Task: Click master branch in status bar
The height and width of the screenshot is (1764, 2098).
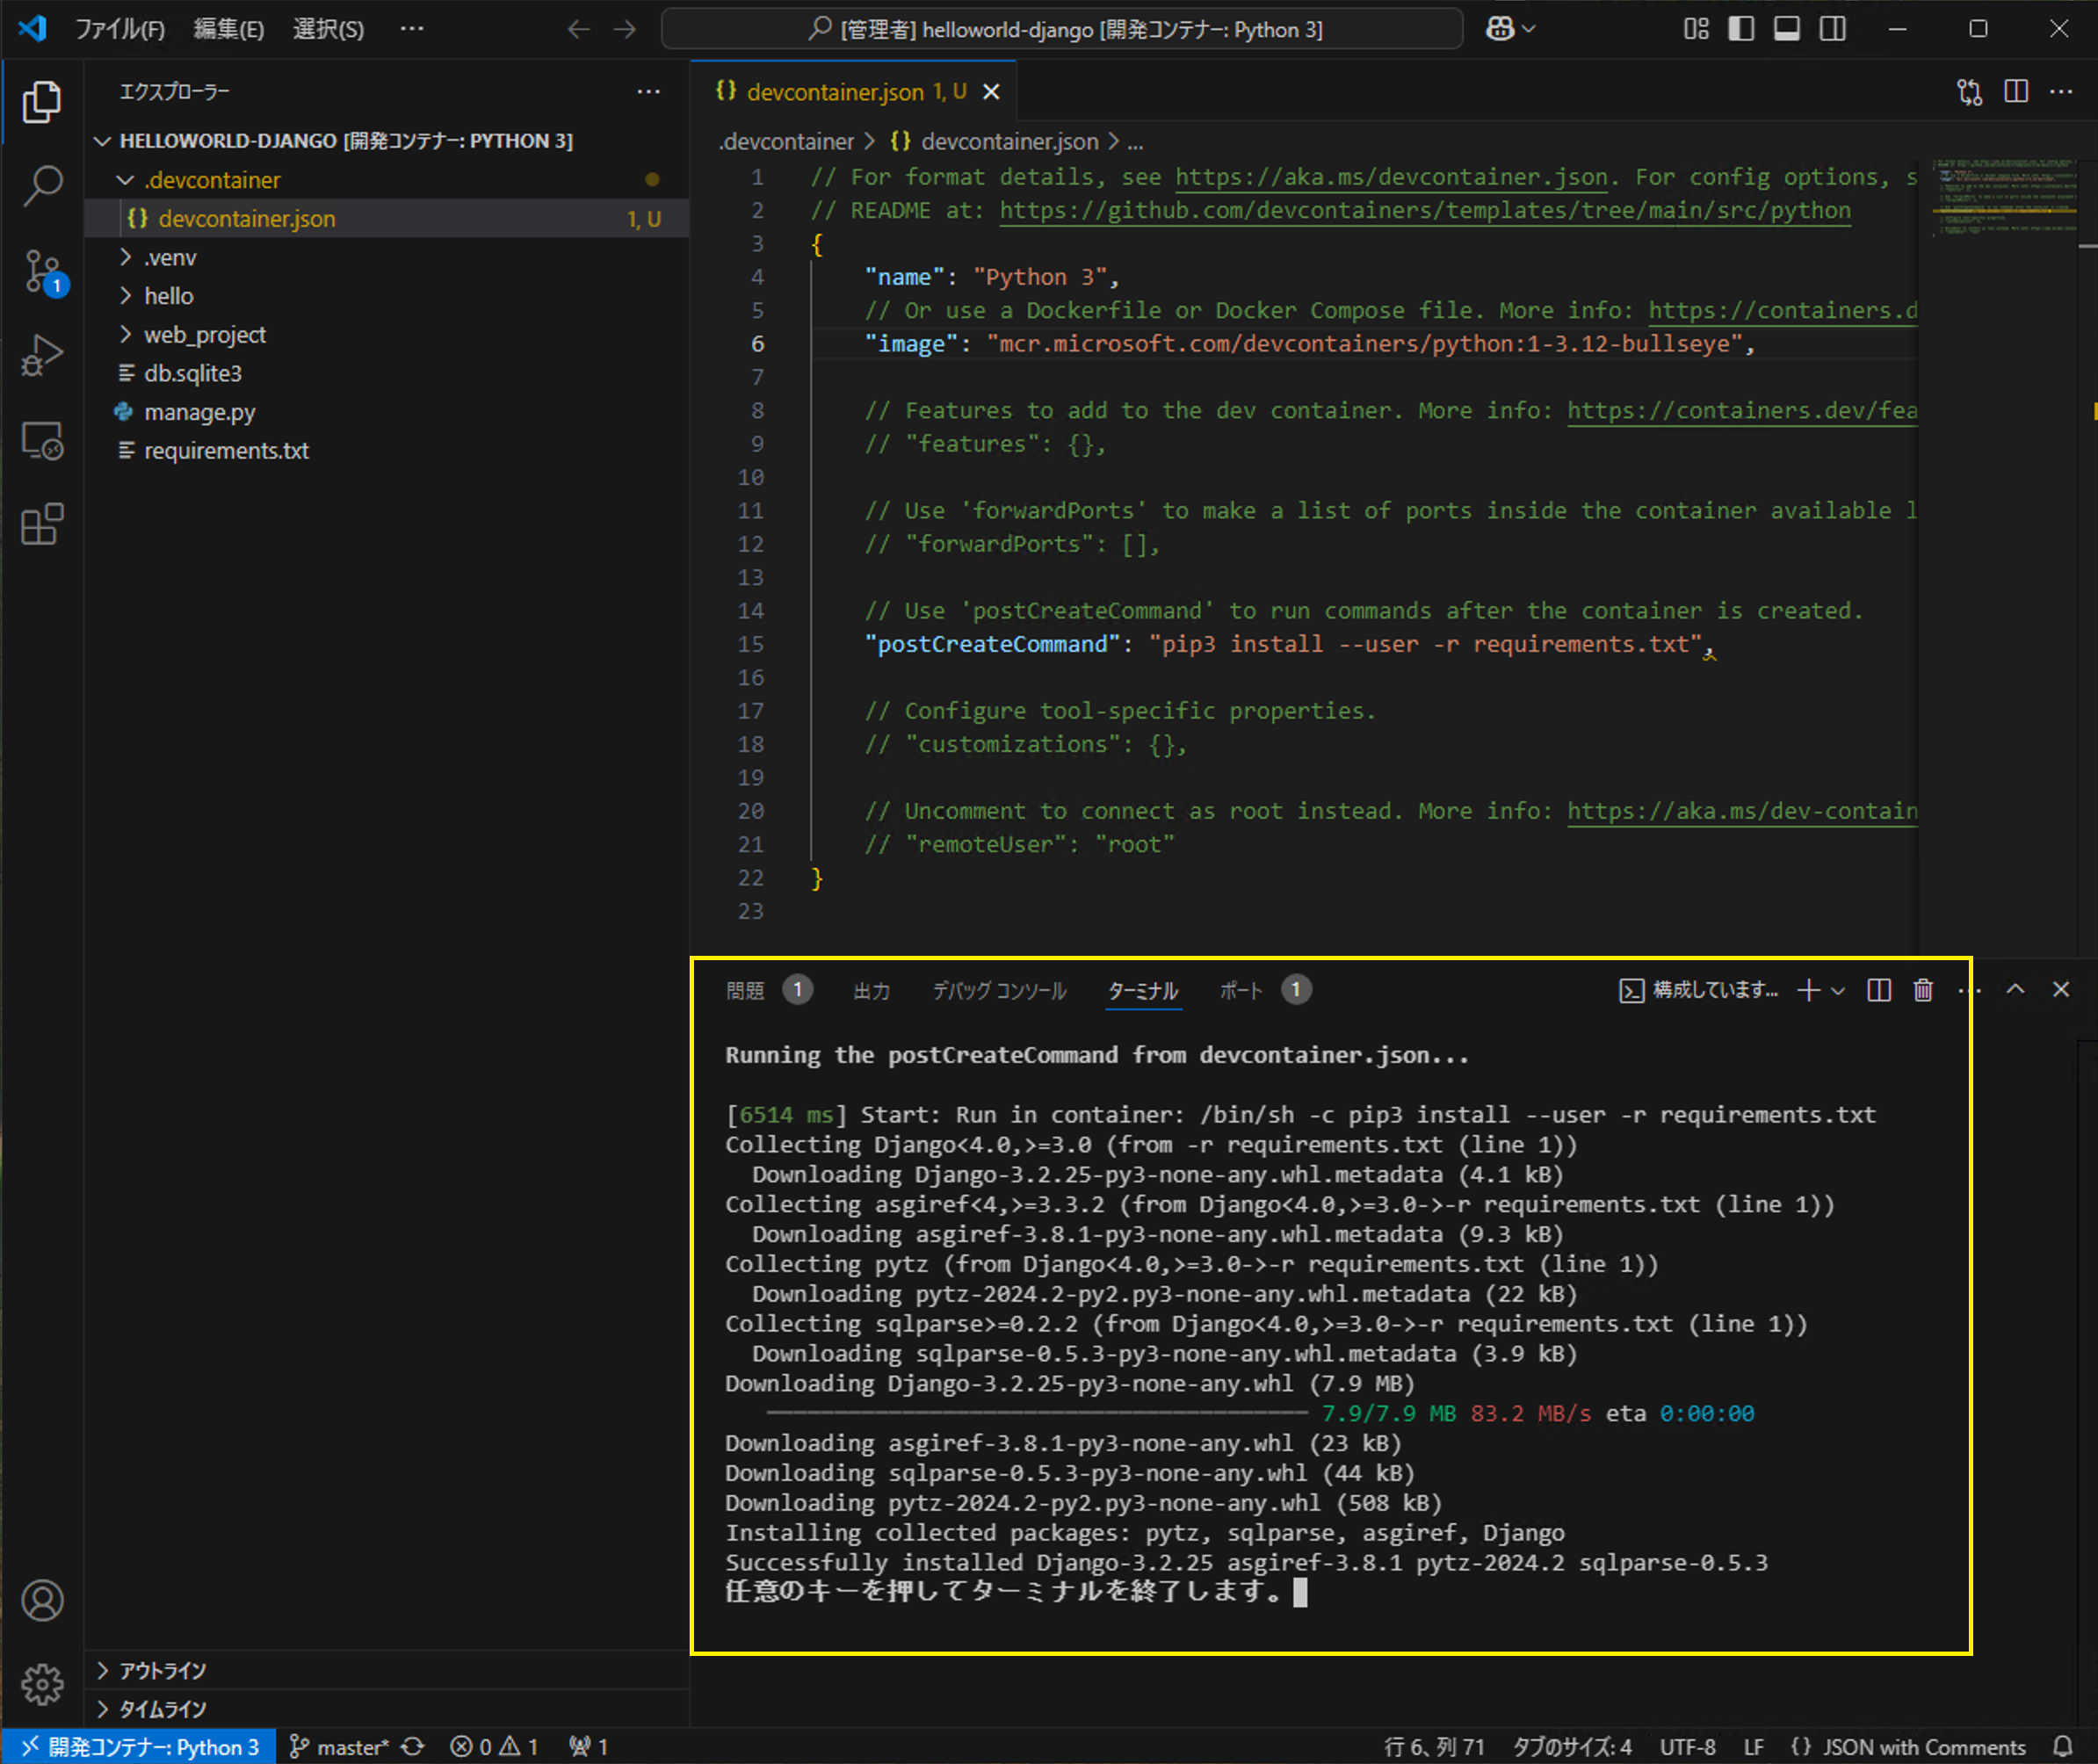Action: (x=338, y=1746)
